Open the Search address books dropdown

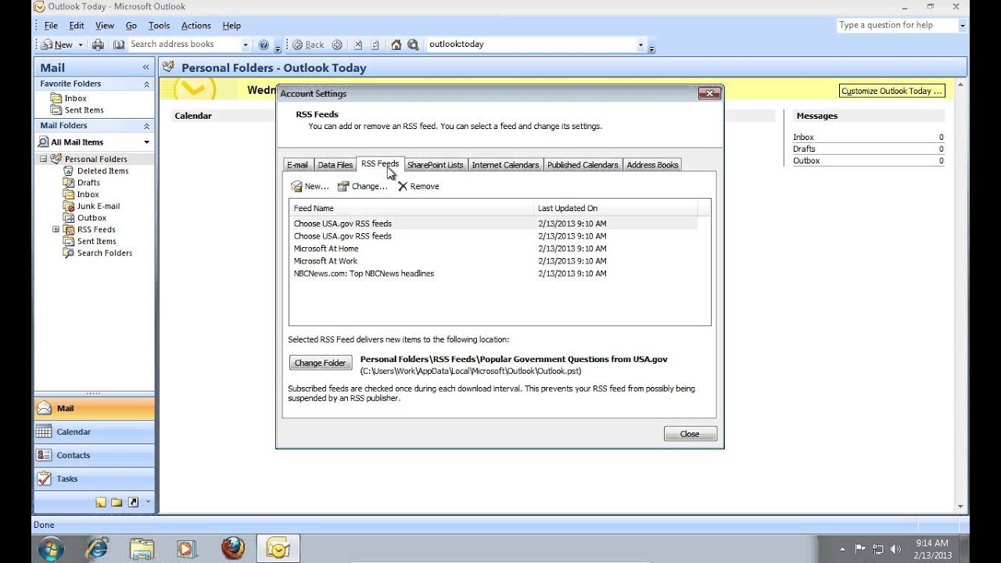246,45
